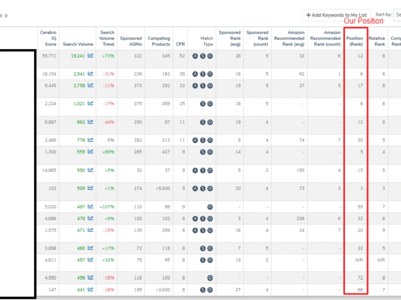Image resolution: width=401 pixels, height=300 pixels.
Task: Click the A match type badge in the 19,241 row
Action: coord(195,56)
